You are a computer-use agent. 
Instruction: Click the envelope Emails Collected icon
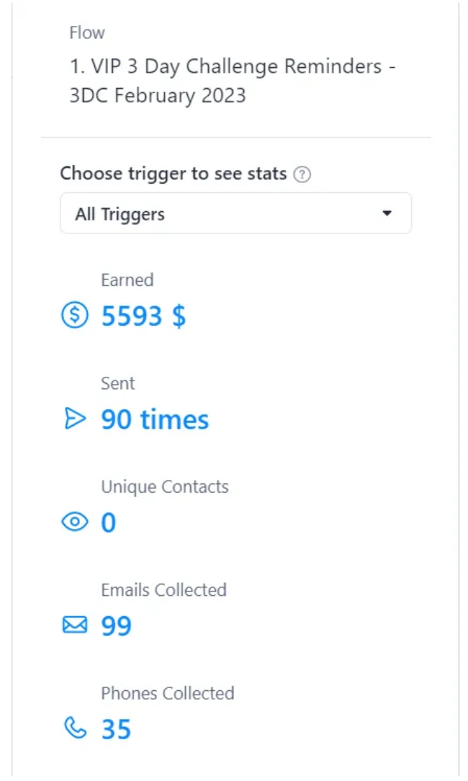[x=75, y=625]
